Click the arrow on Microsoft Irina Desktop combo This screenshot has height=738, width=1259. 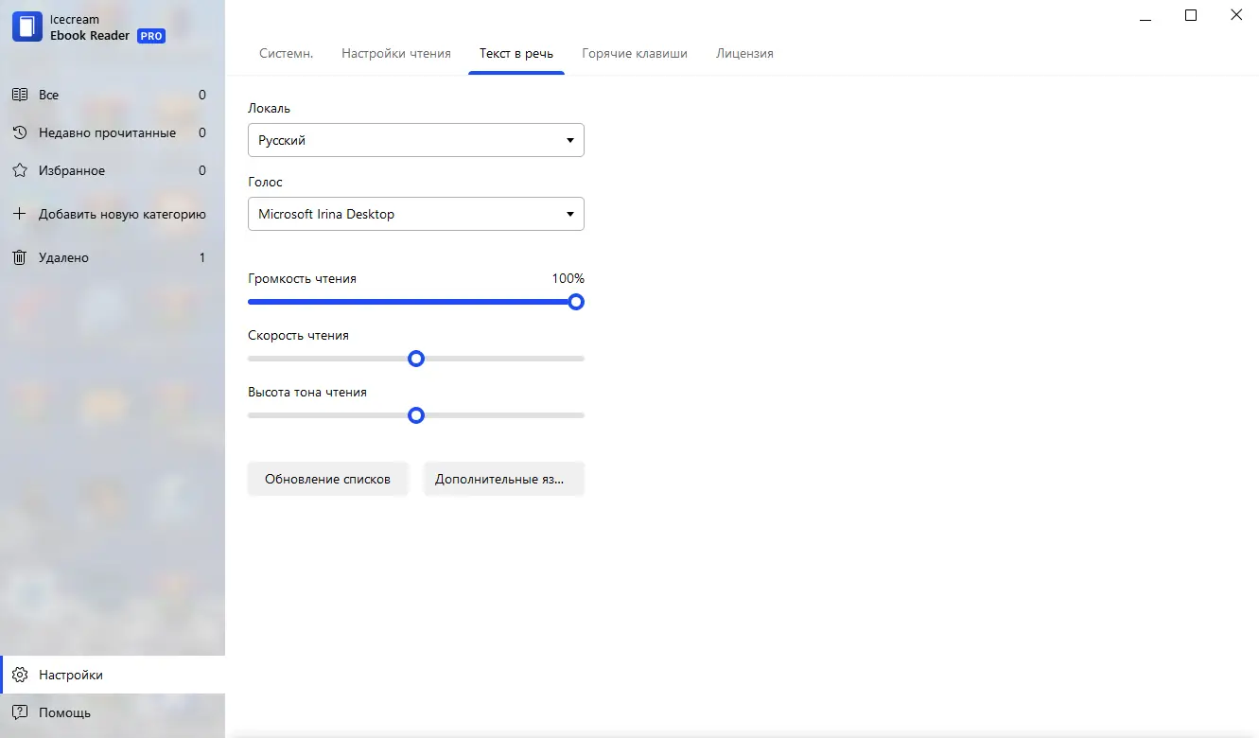[x=570, y=214]
